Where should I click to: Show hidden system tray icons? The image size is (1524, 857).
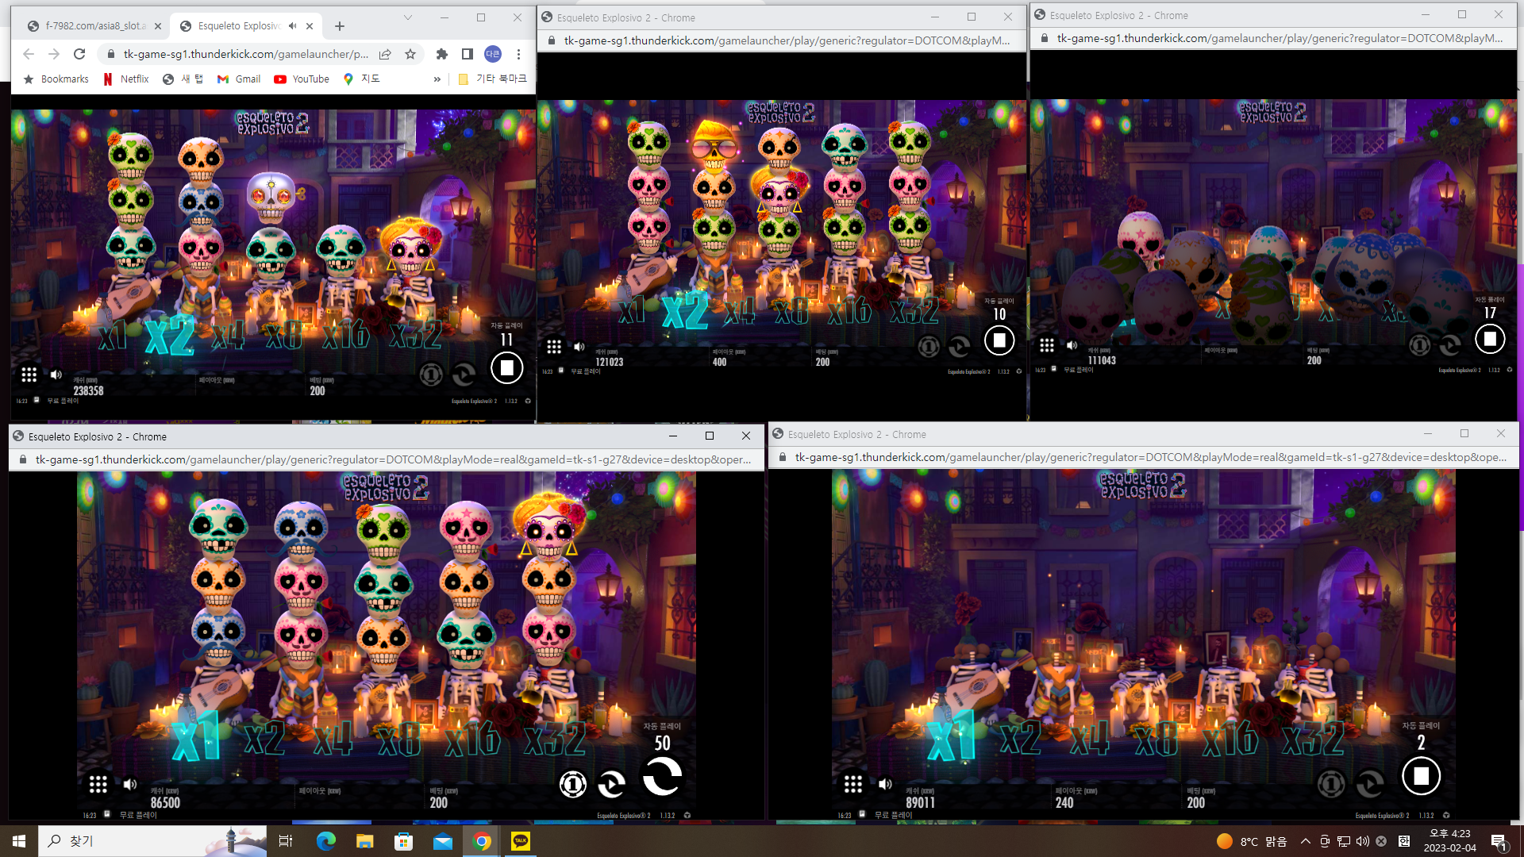click(1305, 841)
